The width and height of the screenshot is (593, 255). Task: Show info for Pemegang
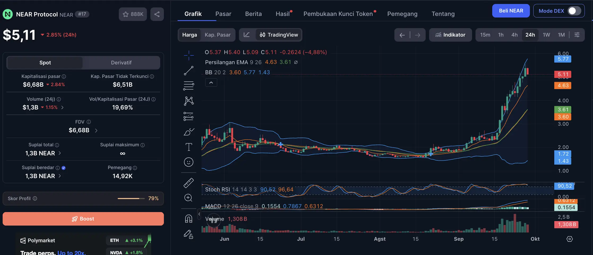coord(135,168)
